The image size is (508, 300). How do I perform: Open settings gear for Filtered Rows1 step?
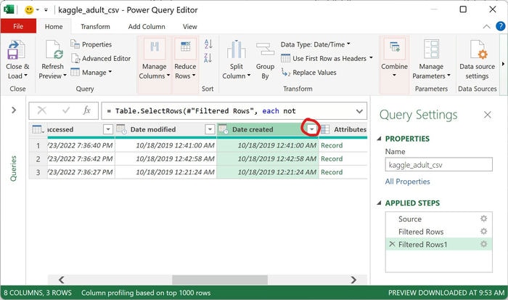(483, 244)
